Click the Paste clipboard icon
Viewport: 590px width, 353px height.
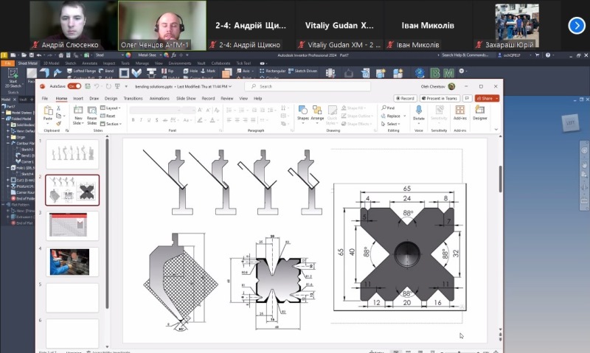coord(48,111)
